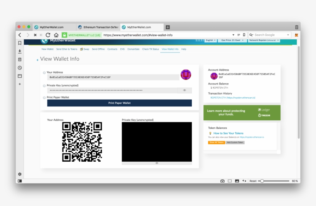The height and width of the screenshot is (206, 316).
Task: Reveal private key with eye icon
Action: pos(185,90)
